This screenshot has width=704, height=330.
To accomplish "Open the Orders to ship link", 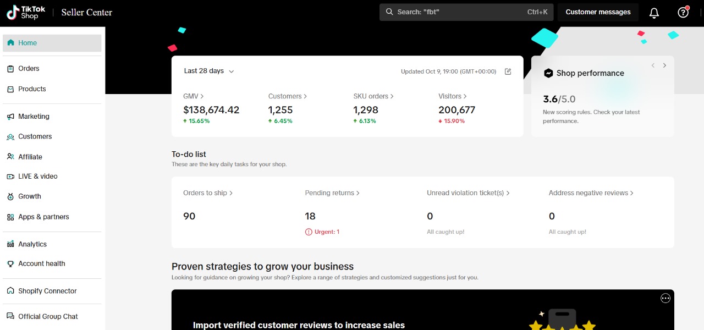I will point(208,193).
